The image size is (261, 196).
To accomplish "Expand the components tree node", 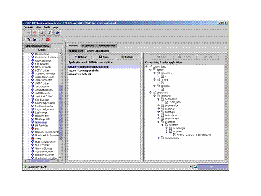I will 159,138.
